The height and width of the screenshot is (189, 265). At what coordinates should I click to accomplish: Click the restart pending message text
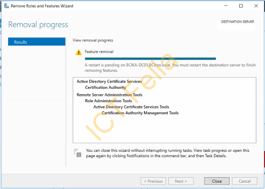[170, 68]
